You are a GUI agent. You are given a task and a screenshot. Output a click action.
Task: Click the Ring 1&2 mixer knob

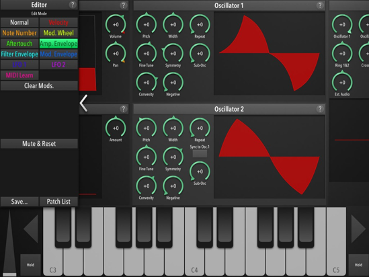pyautogui.click(x=342, y=53)
